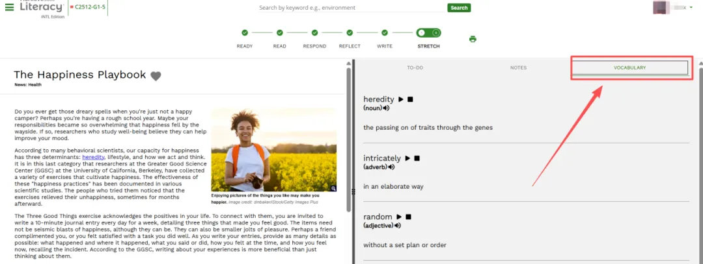Click the heart icon beside the article title
The width and height of the screenshot is (703, 264).
click(x=156, y=76)
